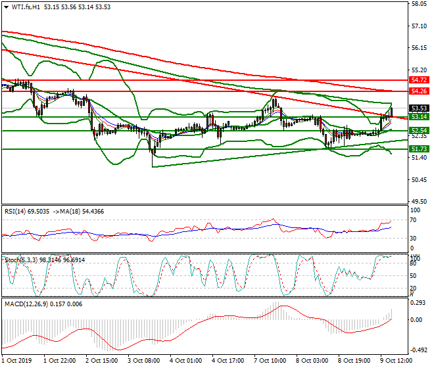Select the WTI.fs,H1 symbol title text
This screenshot has width=434, height=368.
pyautogui.click(x=26, y=7)
